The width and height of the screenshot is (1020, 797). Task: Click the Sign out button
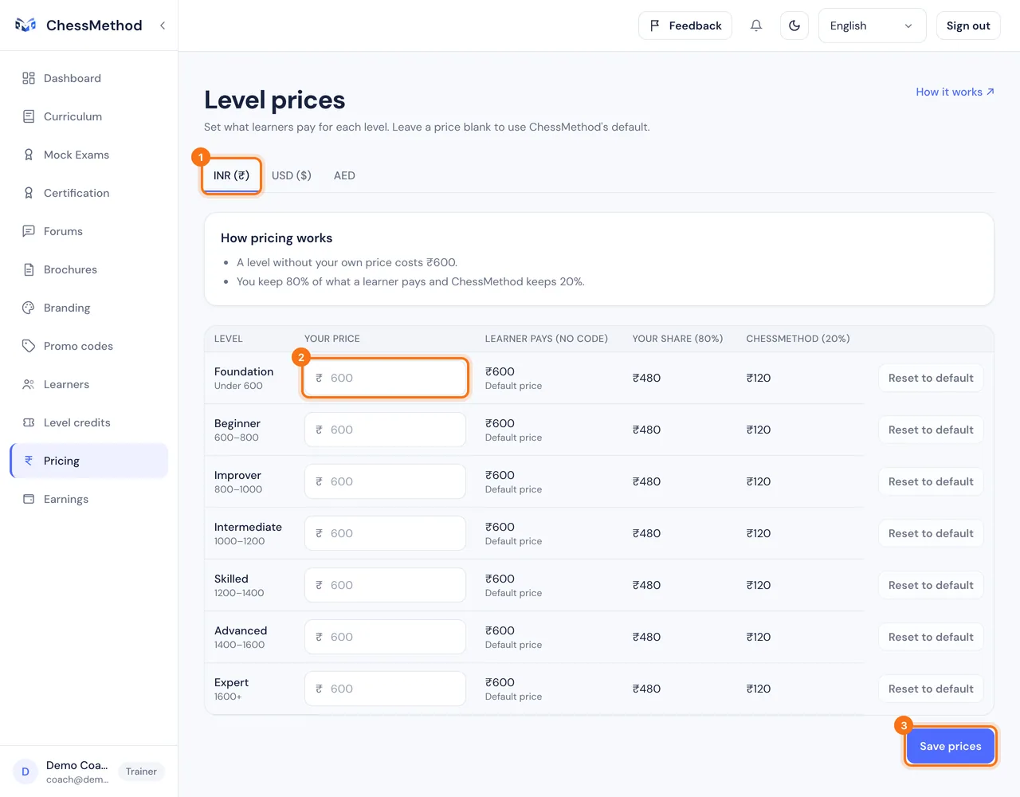point(968,26)
